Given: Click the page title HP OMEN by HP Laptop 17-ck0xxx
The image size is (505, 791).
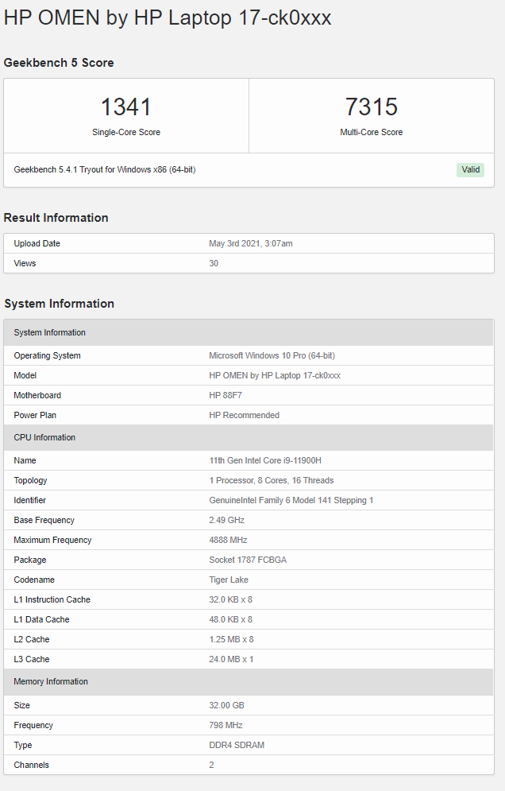Looking at the screenshot, I should pyautogui.click(x=168, y=18).
